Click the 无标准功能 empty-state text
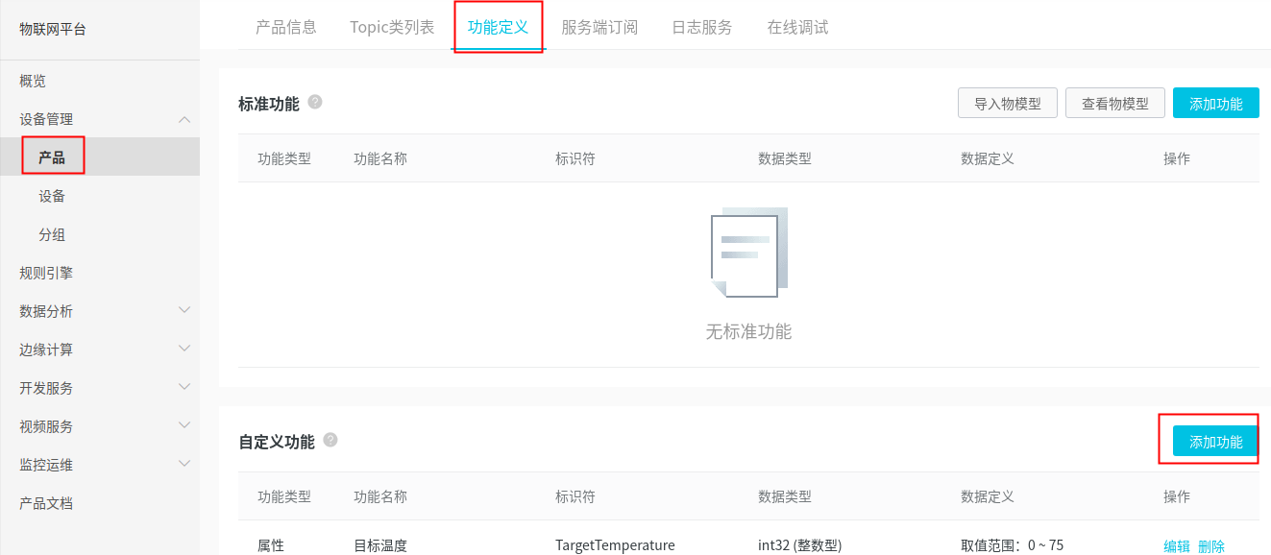The image size is (1271, 555). 748,331
